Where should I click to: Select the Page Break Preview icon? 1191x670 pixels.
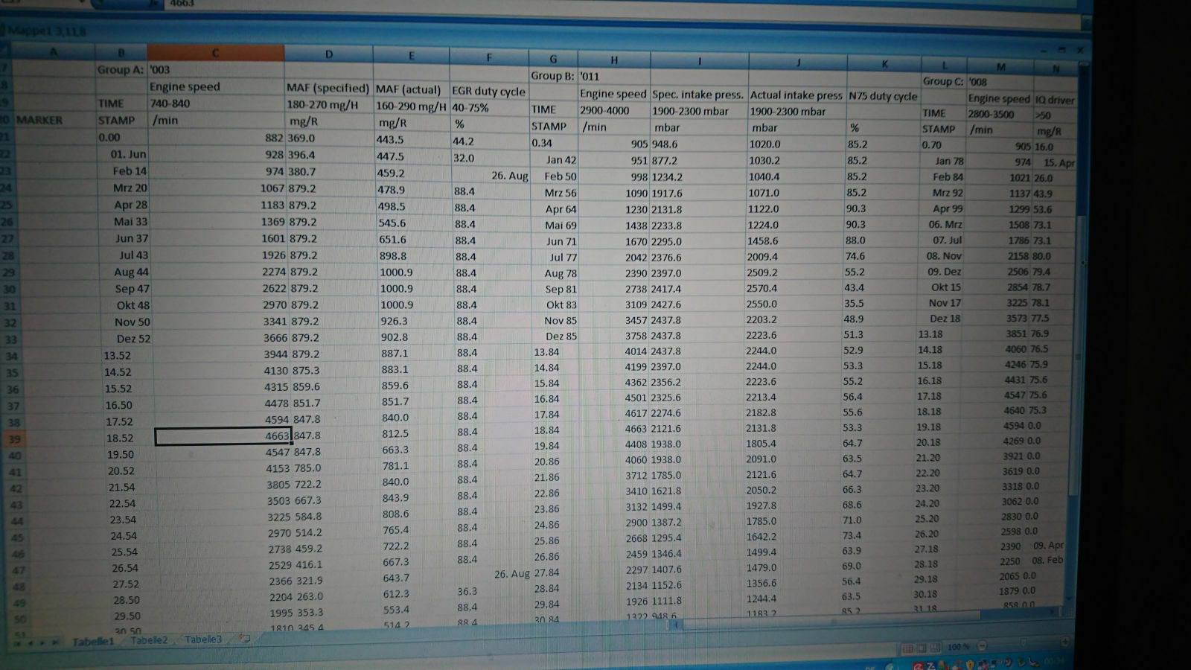coord(935,648)
